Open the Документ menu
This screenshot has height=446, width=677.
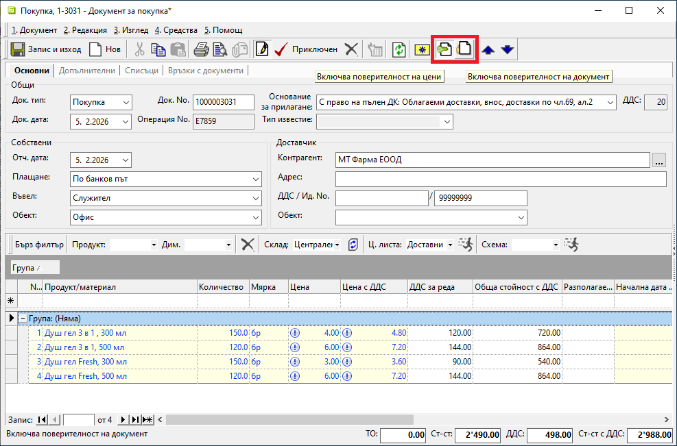[x=34, y=30]
